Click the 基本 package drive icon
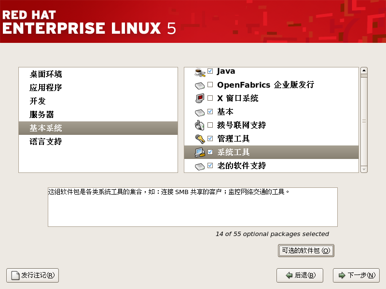This screenshot has width=386, height=289. (x=200, y=113)
